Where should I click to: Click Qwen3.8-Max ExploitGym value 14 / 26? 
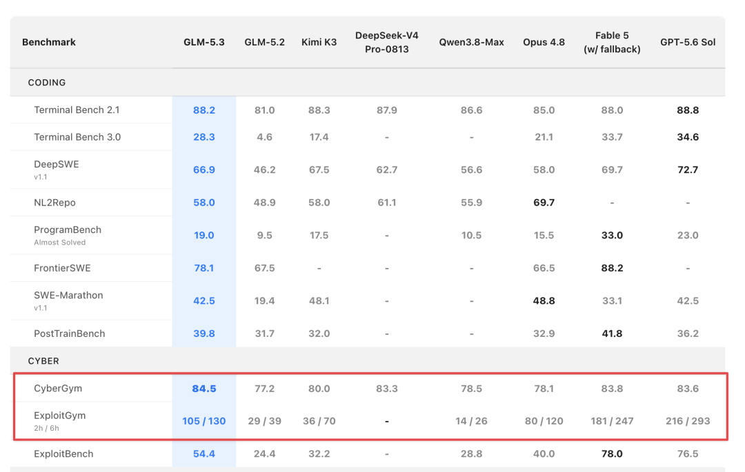[471, 421]
